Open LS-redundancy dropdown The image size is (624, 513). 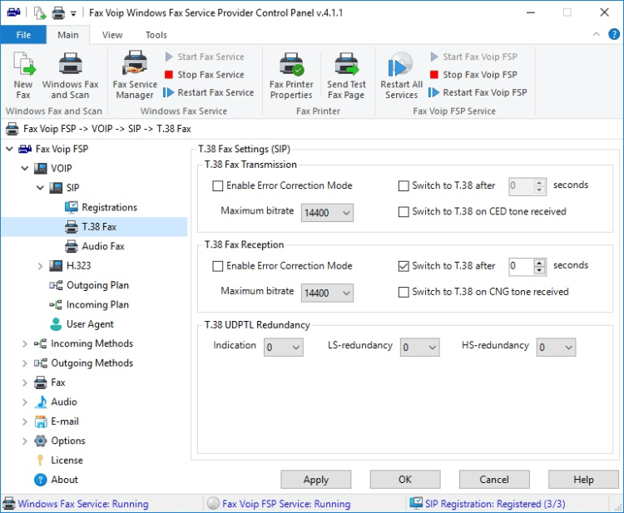pyautogui.click(x=420, y=348)
